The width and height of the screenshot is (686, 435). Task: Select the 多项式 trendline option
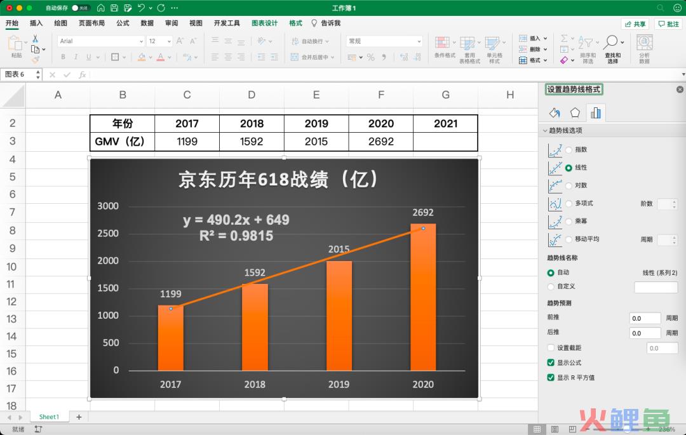point(568,203)
